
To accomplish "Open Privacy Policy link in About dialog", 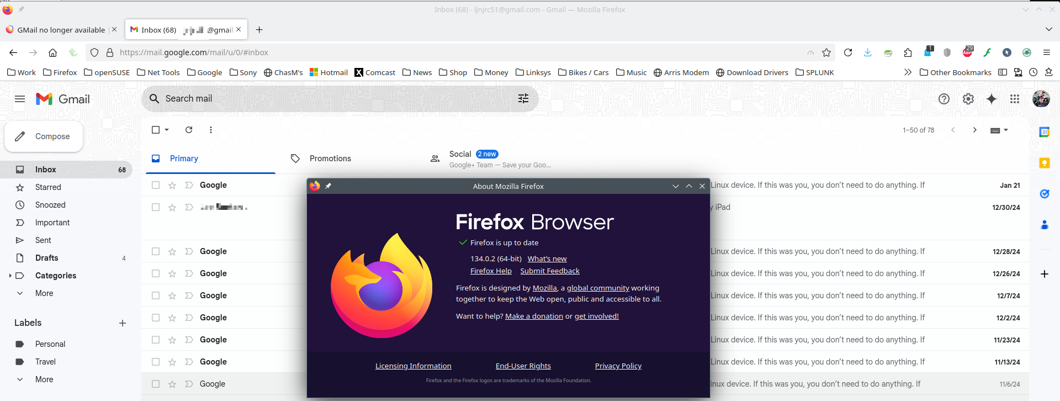I will (618, 366).
